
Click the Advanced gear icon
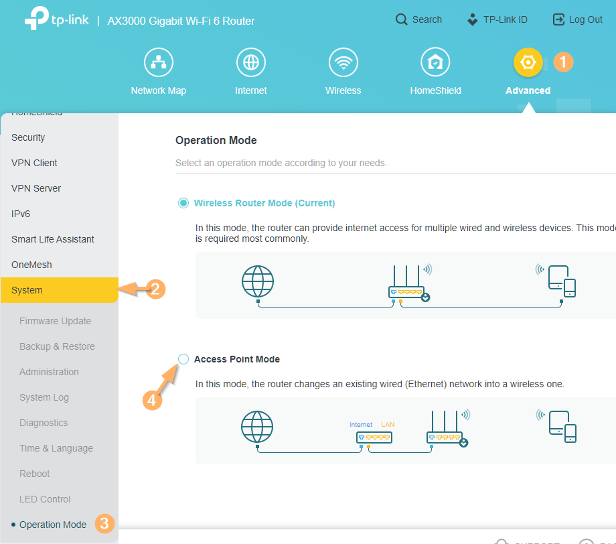(x=528, y=62)
